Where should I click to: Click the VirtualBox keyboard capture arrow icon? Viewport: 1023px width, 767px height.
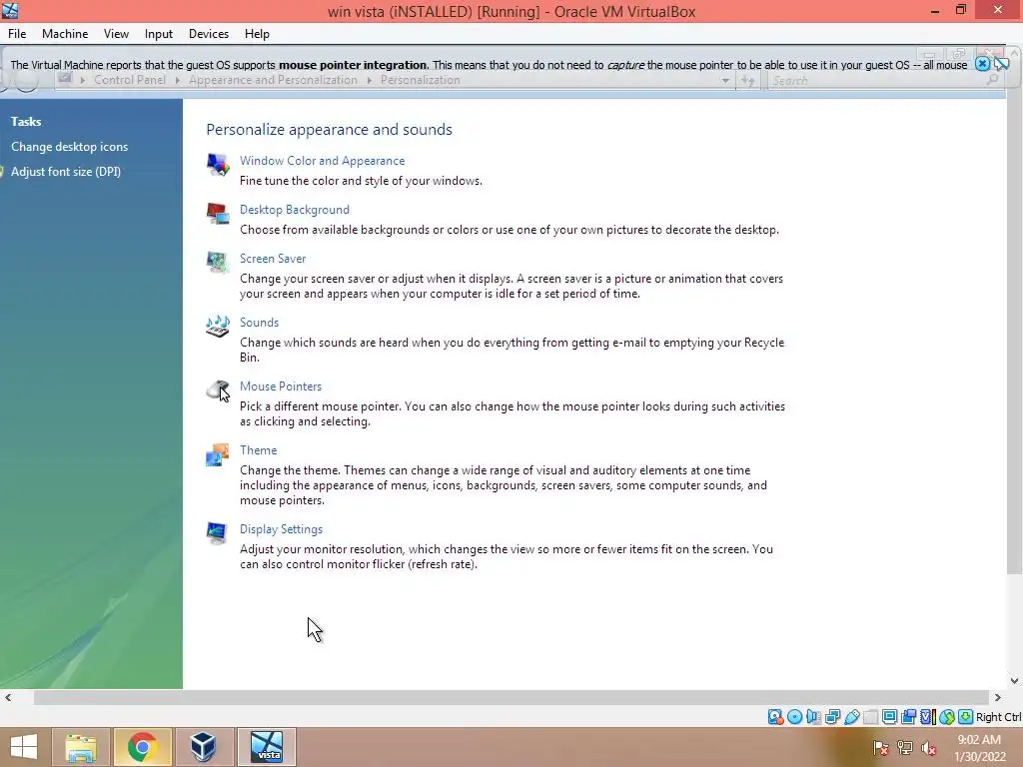(x=966, y=717)
